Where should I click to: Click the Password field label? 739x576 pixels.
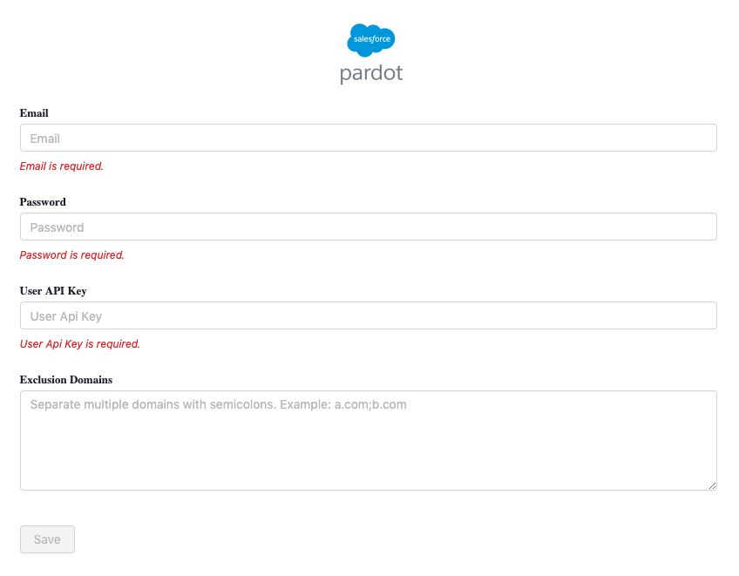point(43,202)
